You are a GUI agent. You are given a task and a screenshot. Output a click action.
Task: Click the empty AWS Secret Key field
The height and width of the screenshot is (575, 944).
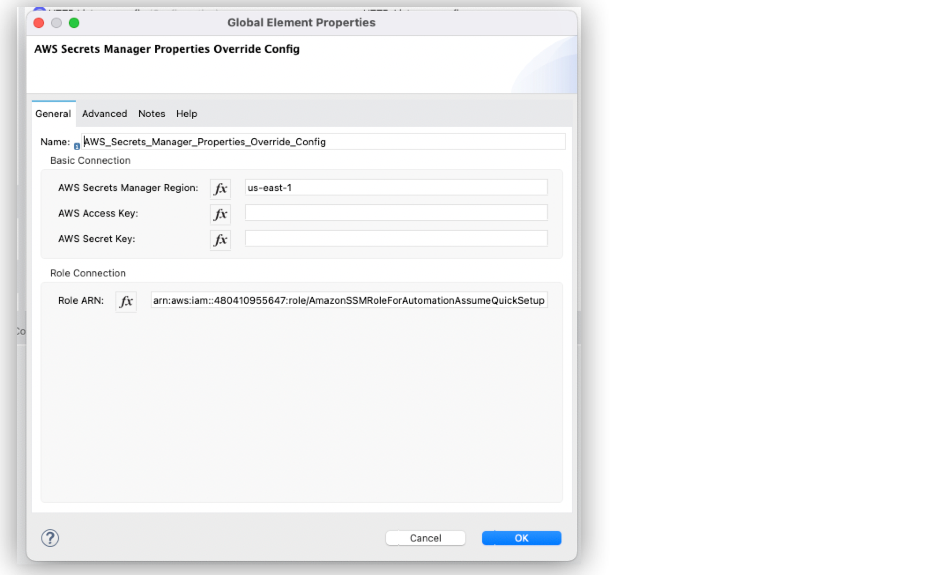395,239
